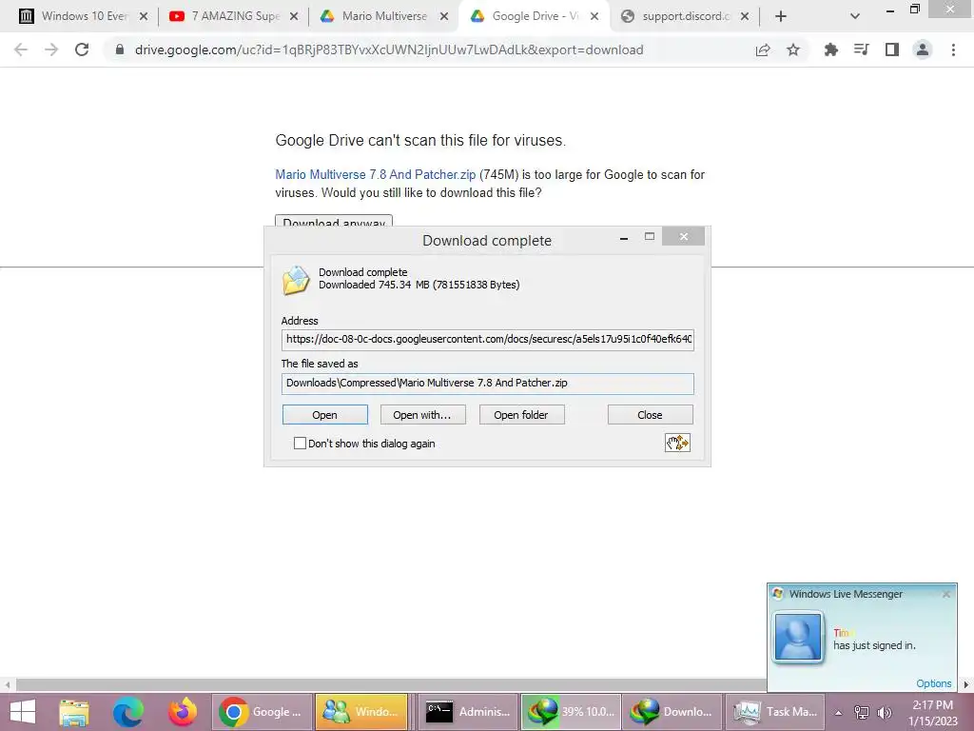Share this page icon in address bar
The image size is (974, 731).
tap(763, 49)
